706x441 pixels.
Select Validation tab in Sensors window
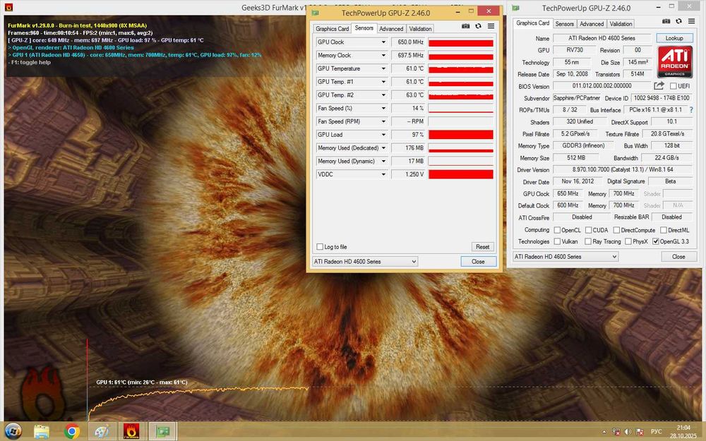coord(421,29)
